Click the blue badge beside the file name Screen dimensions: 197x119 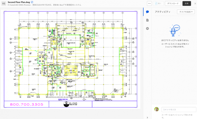tap(32, 2)
